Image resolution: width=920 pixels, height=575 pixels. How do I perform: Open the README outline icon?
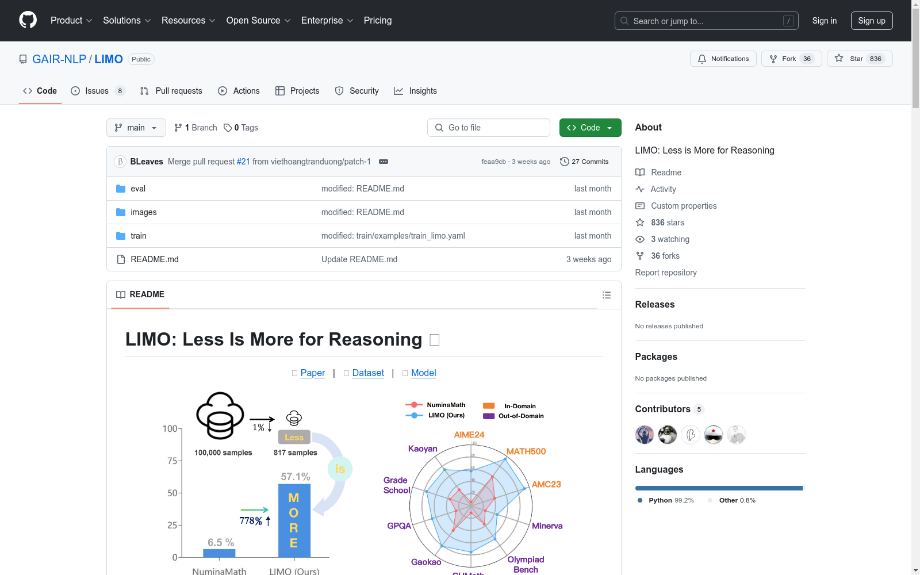pos(606,295)
